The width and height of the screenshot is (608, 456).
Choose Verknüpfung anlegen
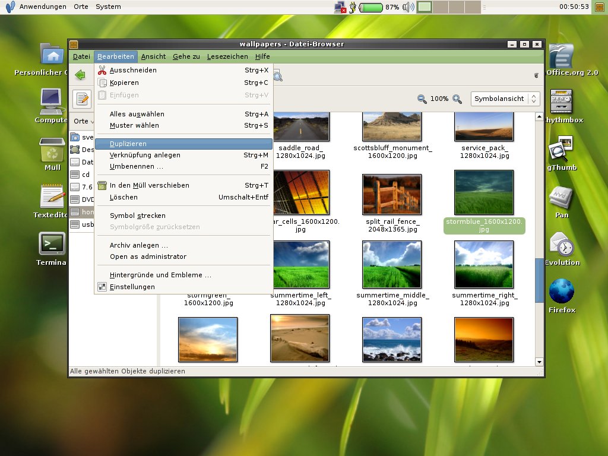coord(183,155)
